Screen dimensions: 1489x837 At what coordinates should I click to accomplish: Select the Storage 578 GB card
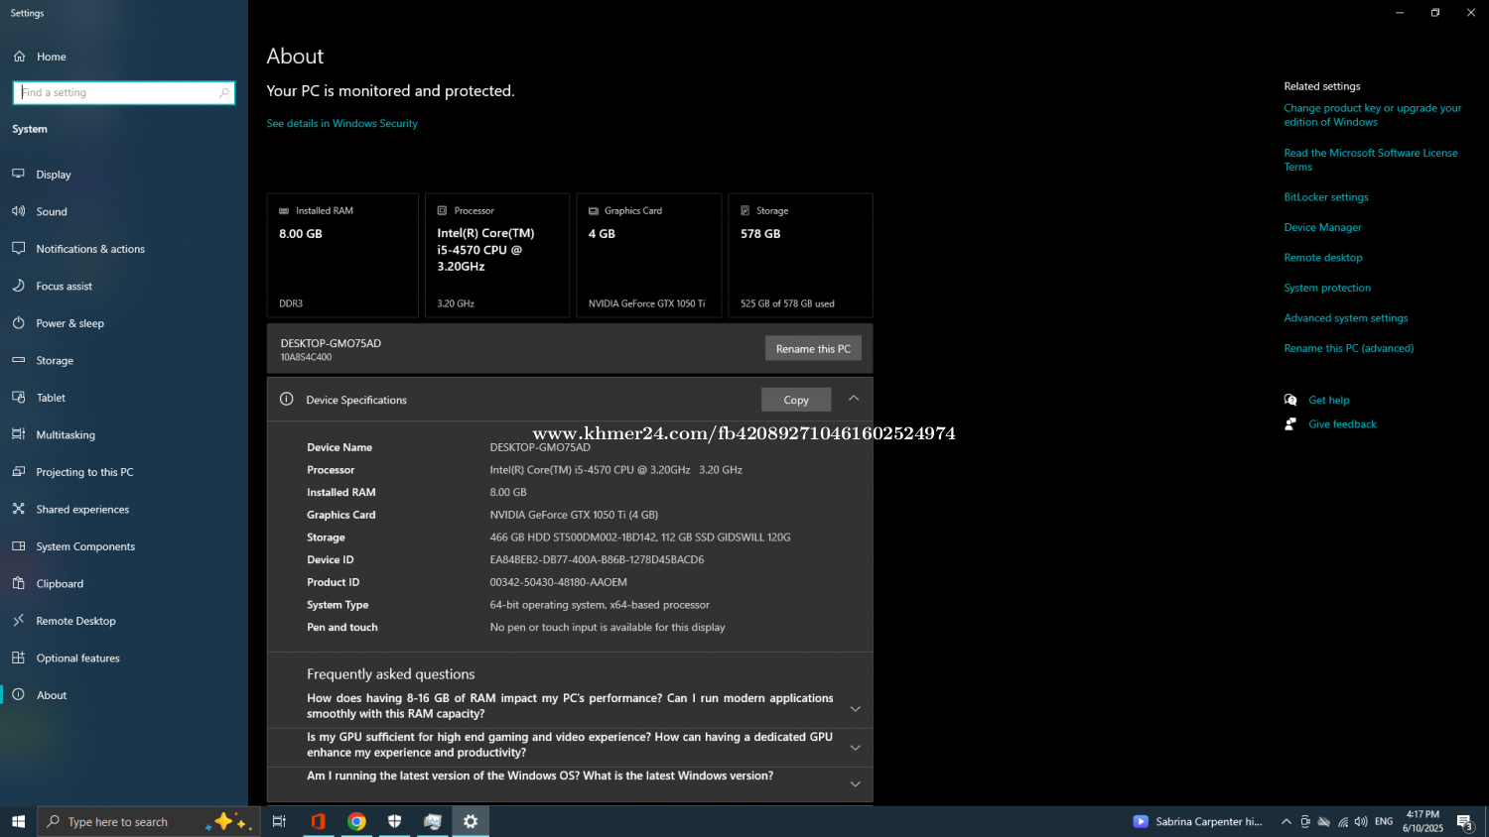pos(800,255)
